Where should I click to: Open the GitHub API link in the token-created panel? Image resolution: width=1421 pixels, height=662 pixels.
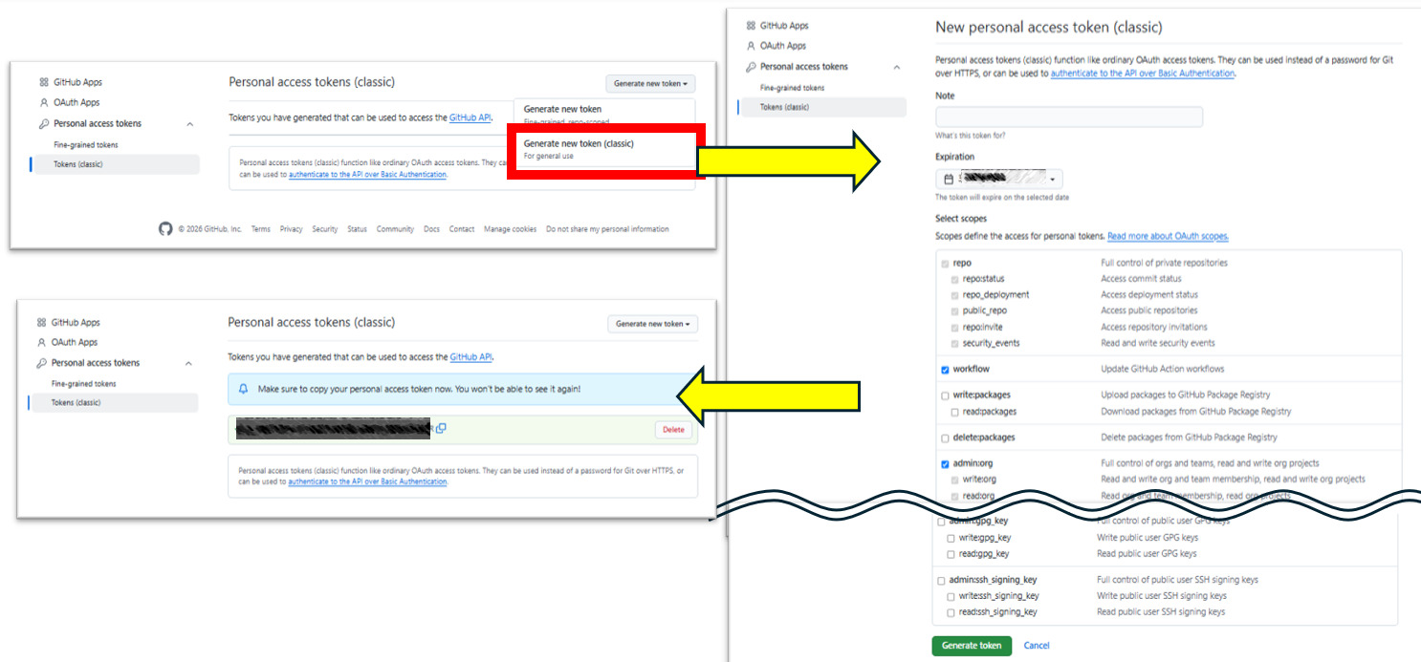click(x=470, y=356)
